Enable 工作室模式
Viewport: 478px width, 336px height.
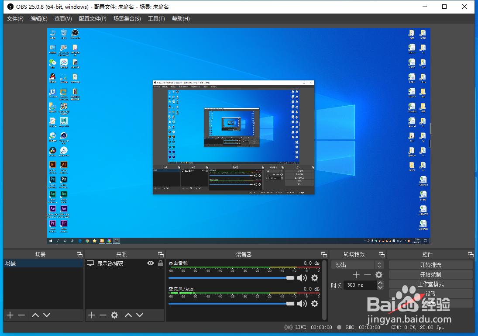click(x=431, y=284)
